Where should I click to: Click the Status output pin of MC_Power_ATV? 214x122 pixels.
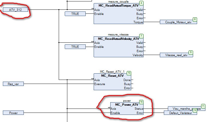pos(139,109)
